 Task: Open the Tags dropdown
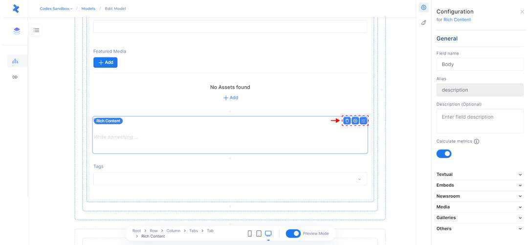coord(230,179)
